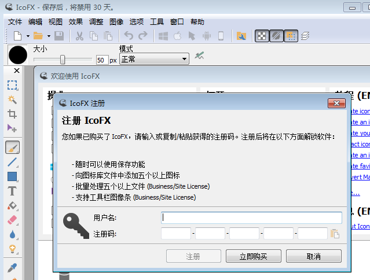Click the brush size value field 50
The width and height of the screenshot is (370, 280).
(x=102, y=60)
